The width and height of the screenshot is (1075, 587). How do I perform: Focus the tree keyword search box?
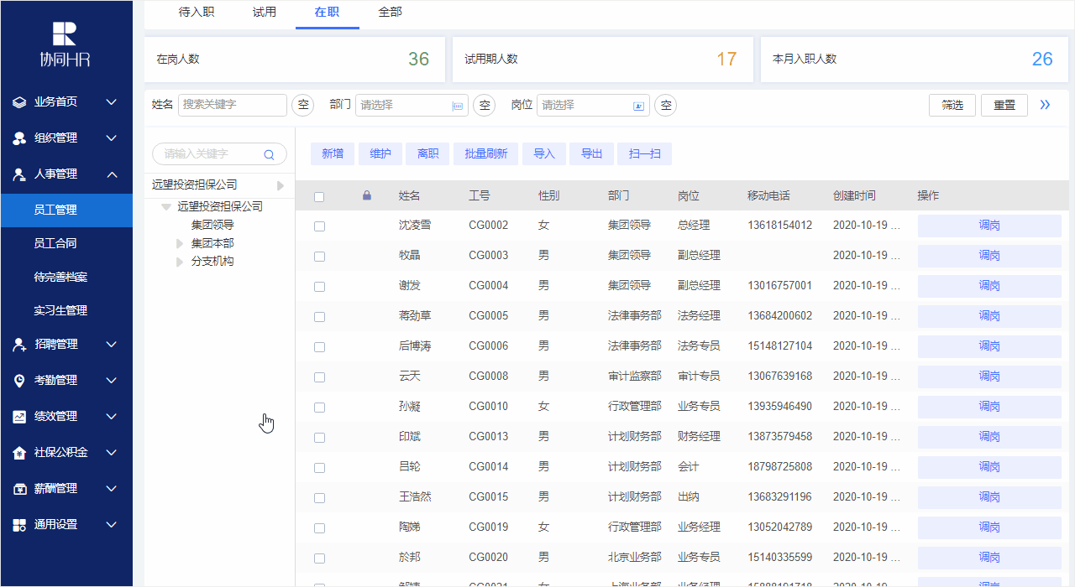tap(219, 154)
